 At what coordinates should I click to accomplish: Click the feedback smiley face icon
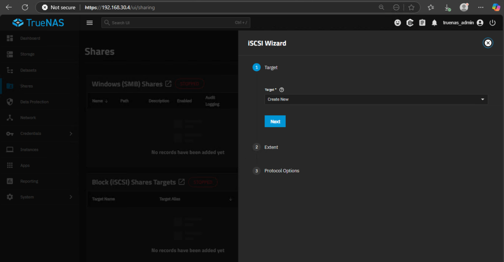click(398, 23)
